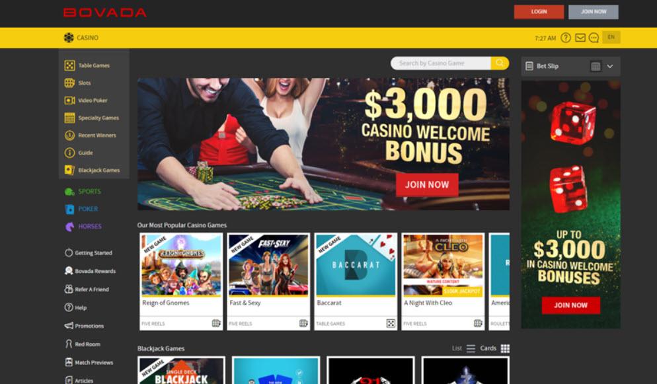657x384 pixels.
Task: Click the yellow search magnifier button
Action: tap(500, 63)
